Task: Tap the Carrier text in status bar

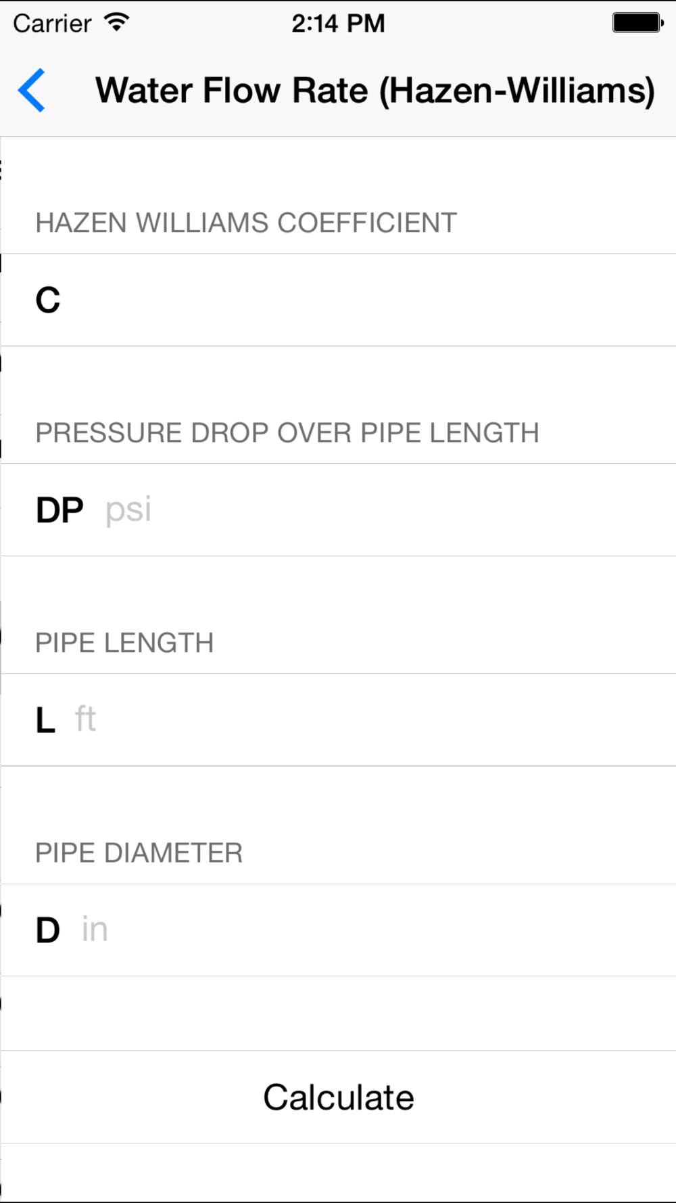Action: click(x=52, y=23)
